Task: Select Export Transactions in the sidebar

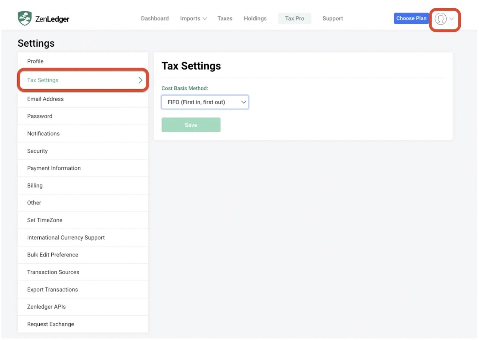Action: (x=52, y=290)
